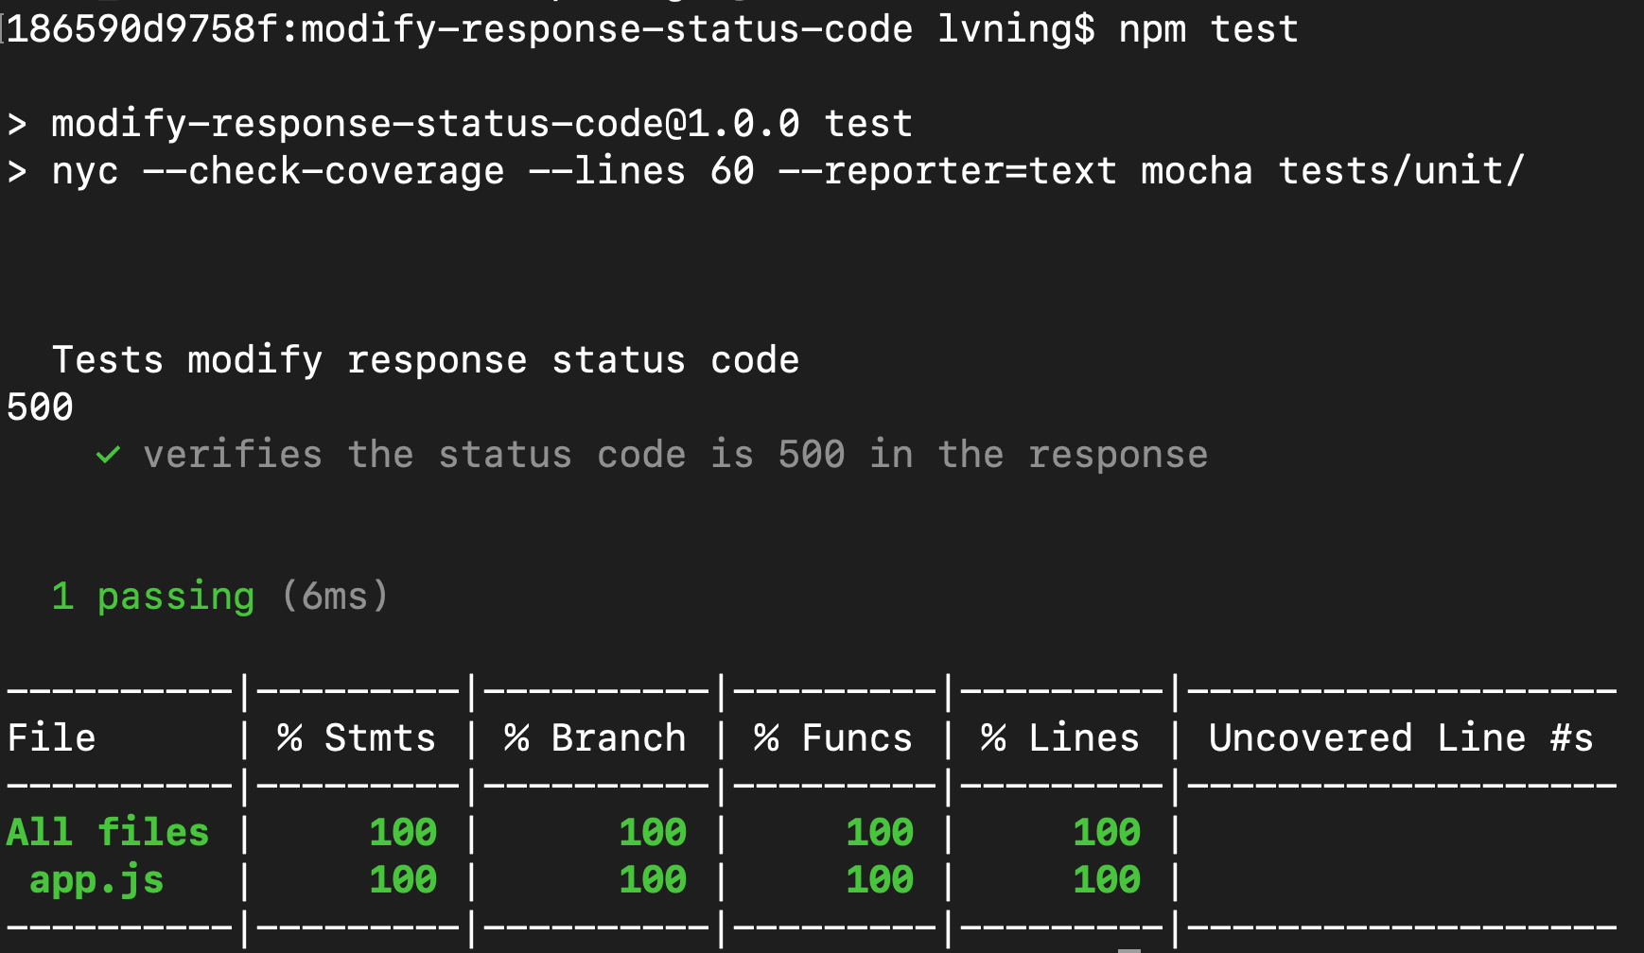Click the 'All files' row label
The height and width of the screenshot is (953, 1644).
coord(108,833)
